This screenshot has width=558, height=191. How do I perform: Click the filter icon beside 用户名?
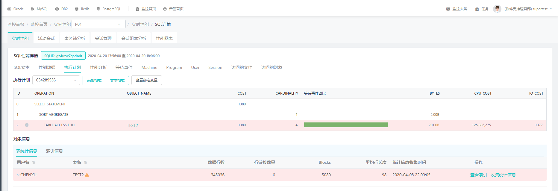(x=34, y=163)
